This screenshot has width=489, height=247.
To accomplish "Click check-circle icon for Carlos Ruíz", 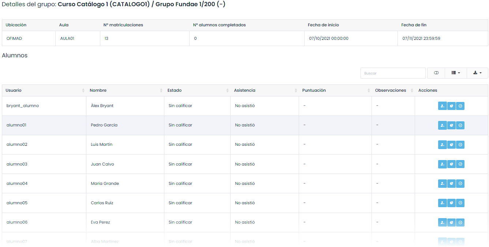I will [460, 203].
